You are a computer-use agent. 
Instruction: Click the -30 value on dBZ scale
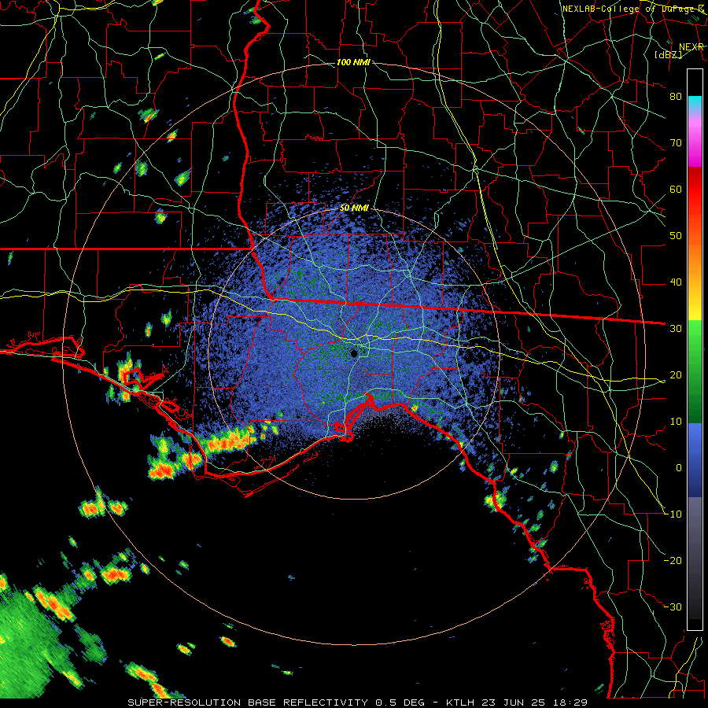pos(673,607)
